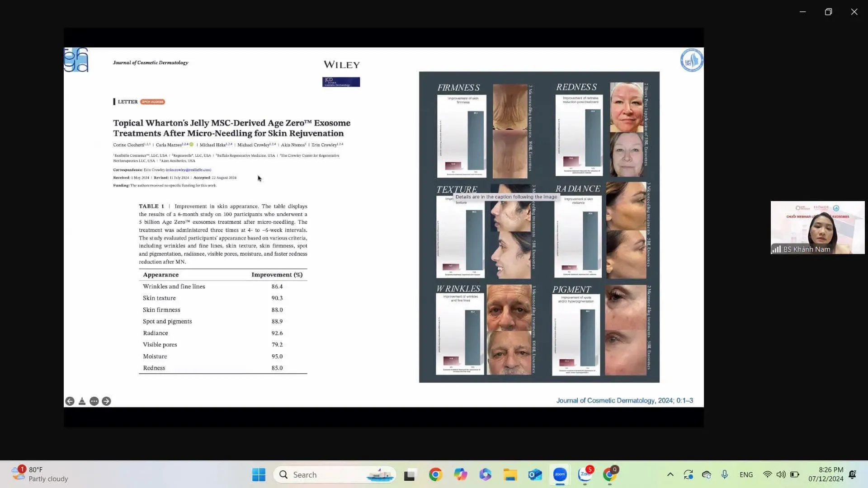Open Zoom from the taskbar

click(x=560, y=474)
